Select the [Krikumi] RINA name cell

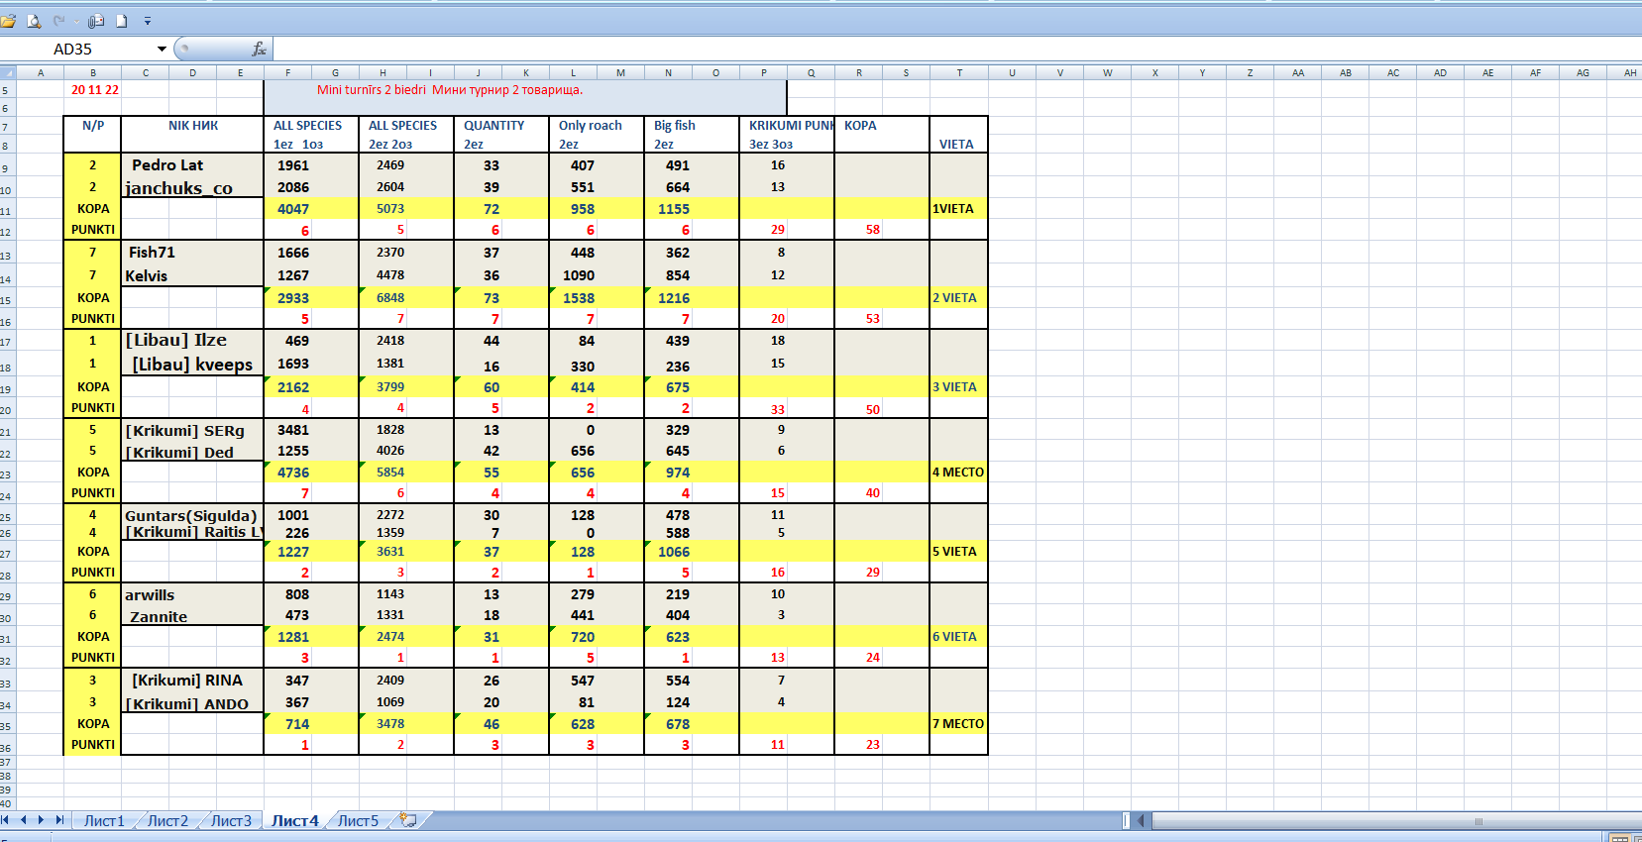click(x=192, y=681)
